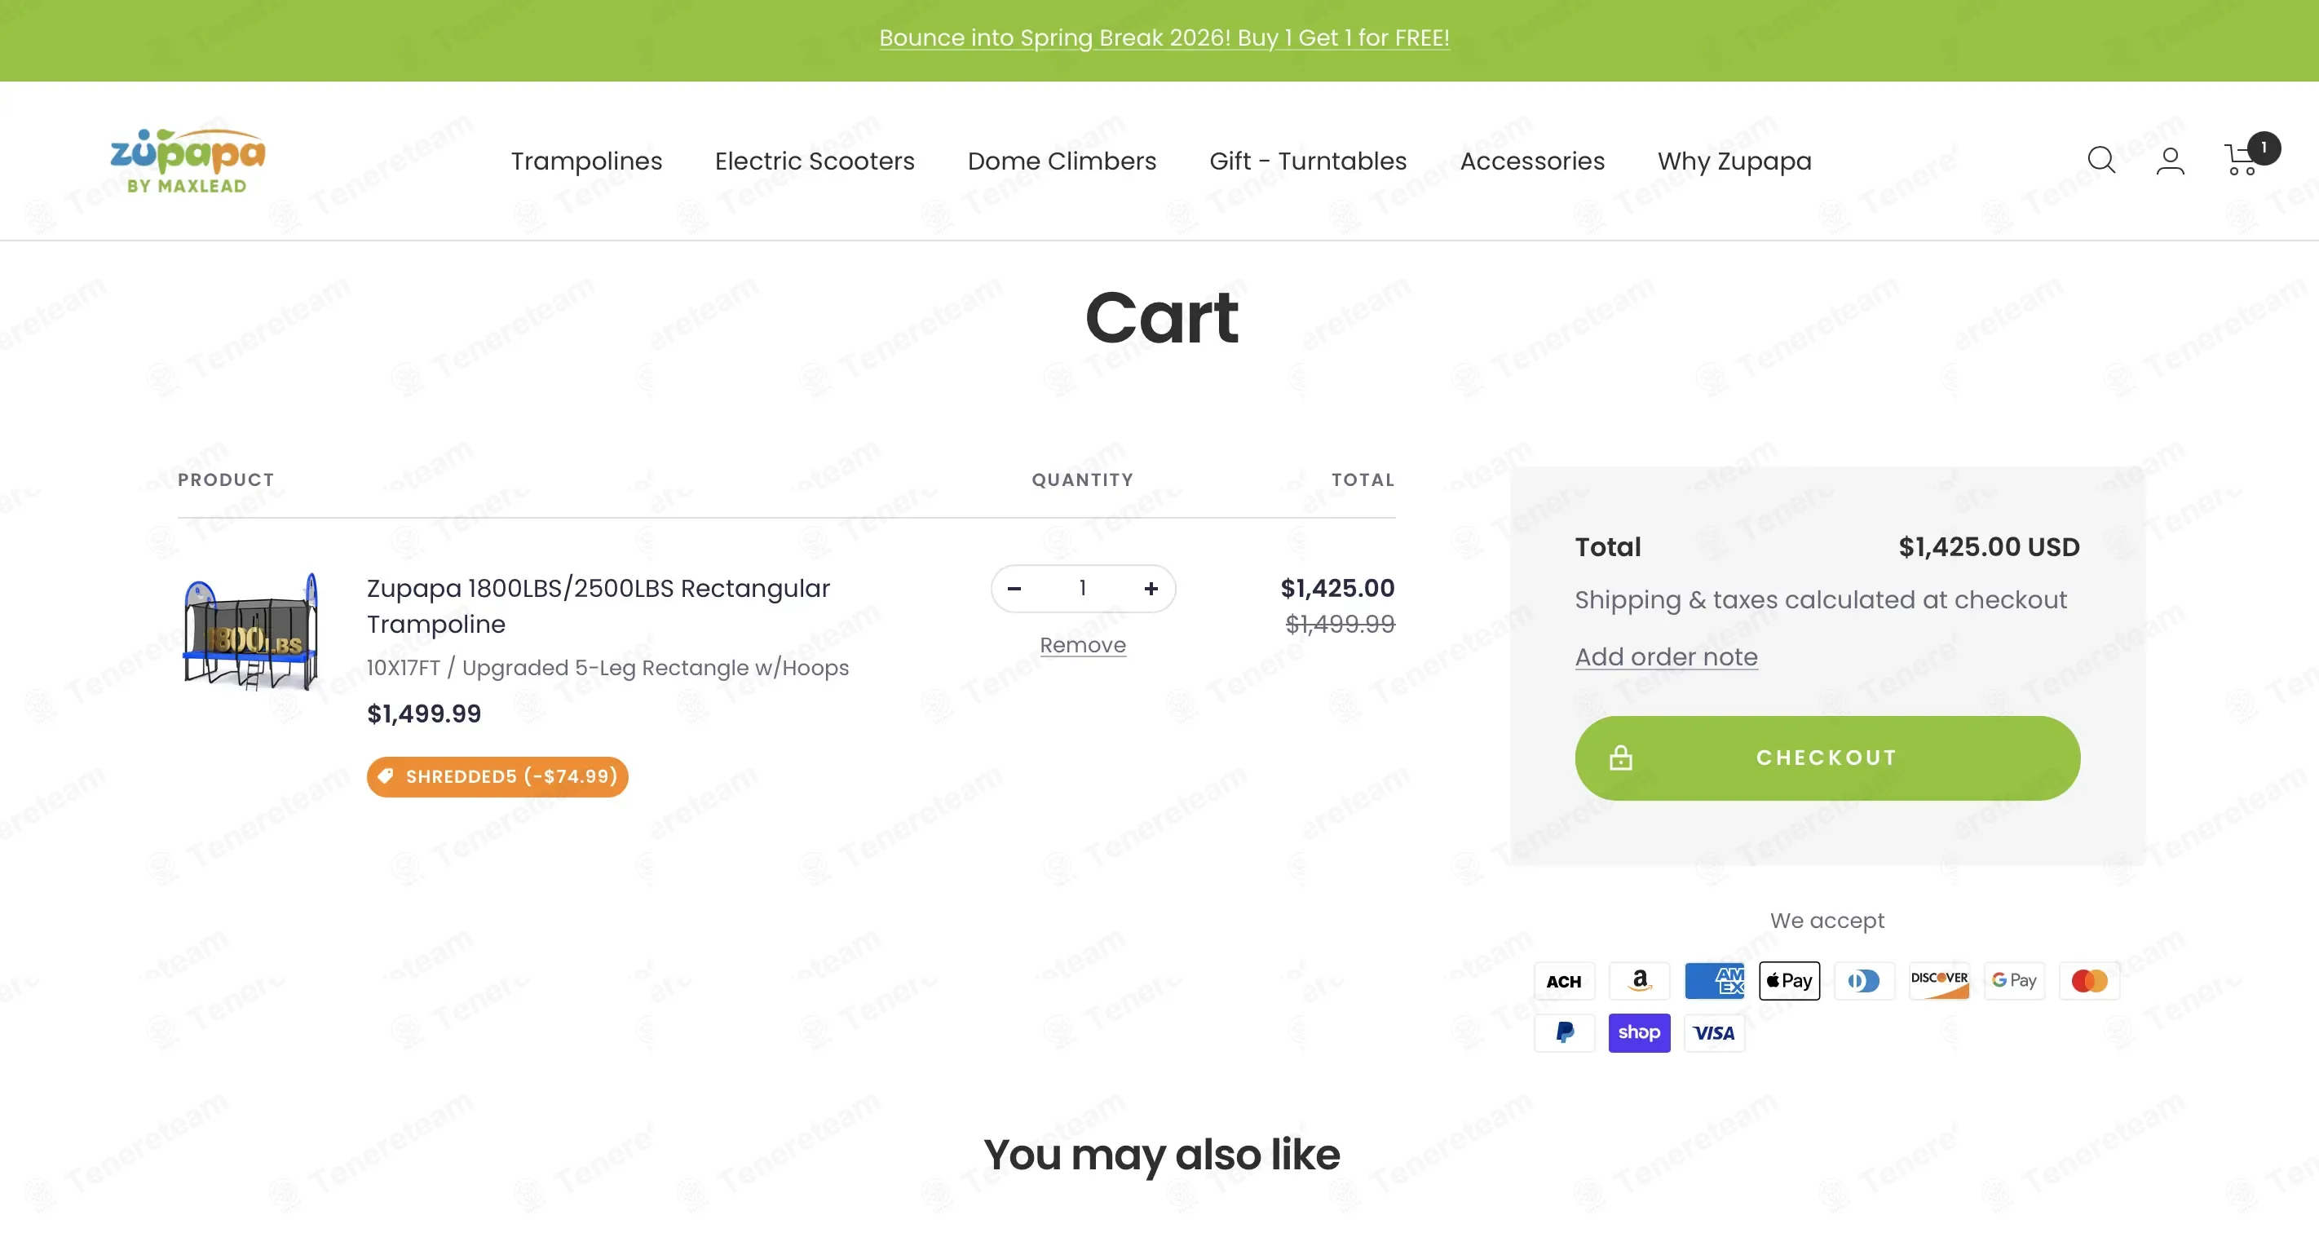Screen dimensions: 2319x1246
Task: Open the Dome Climbers menu
Action: [1062, 161]
